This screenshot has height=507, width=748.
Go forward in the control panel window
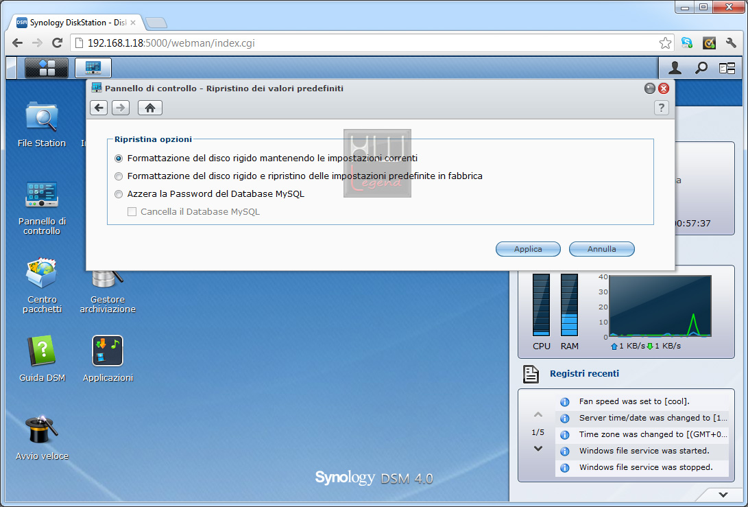pos(121,108)
